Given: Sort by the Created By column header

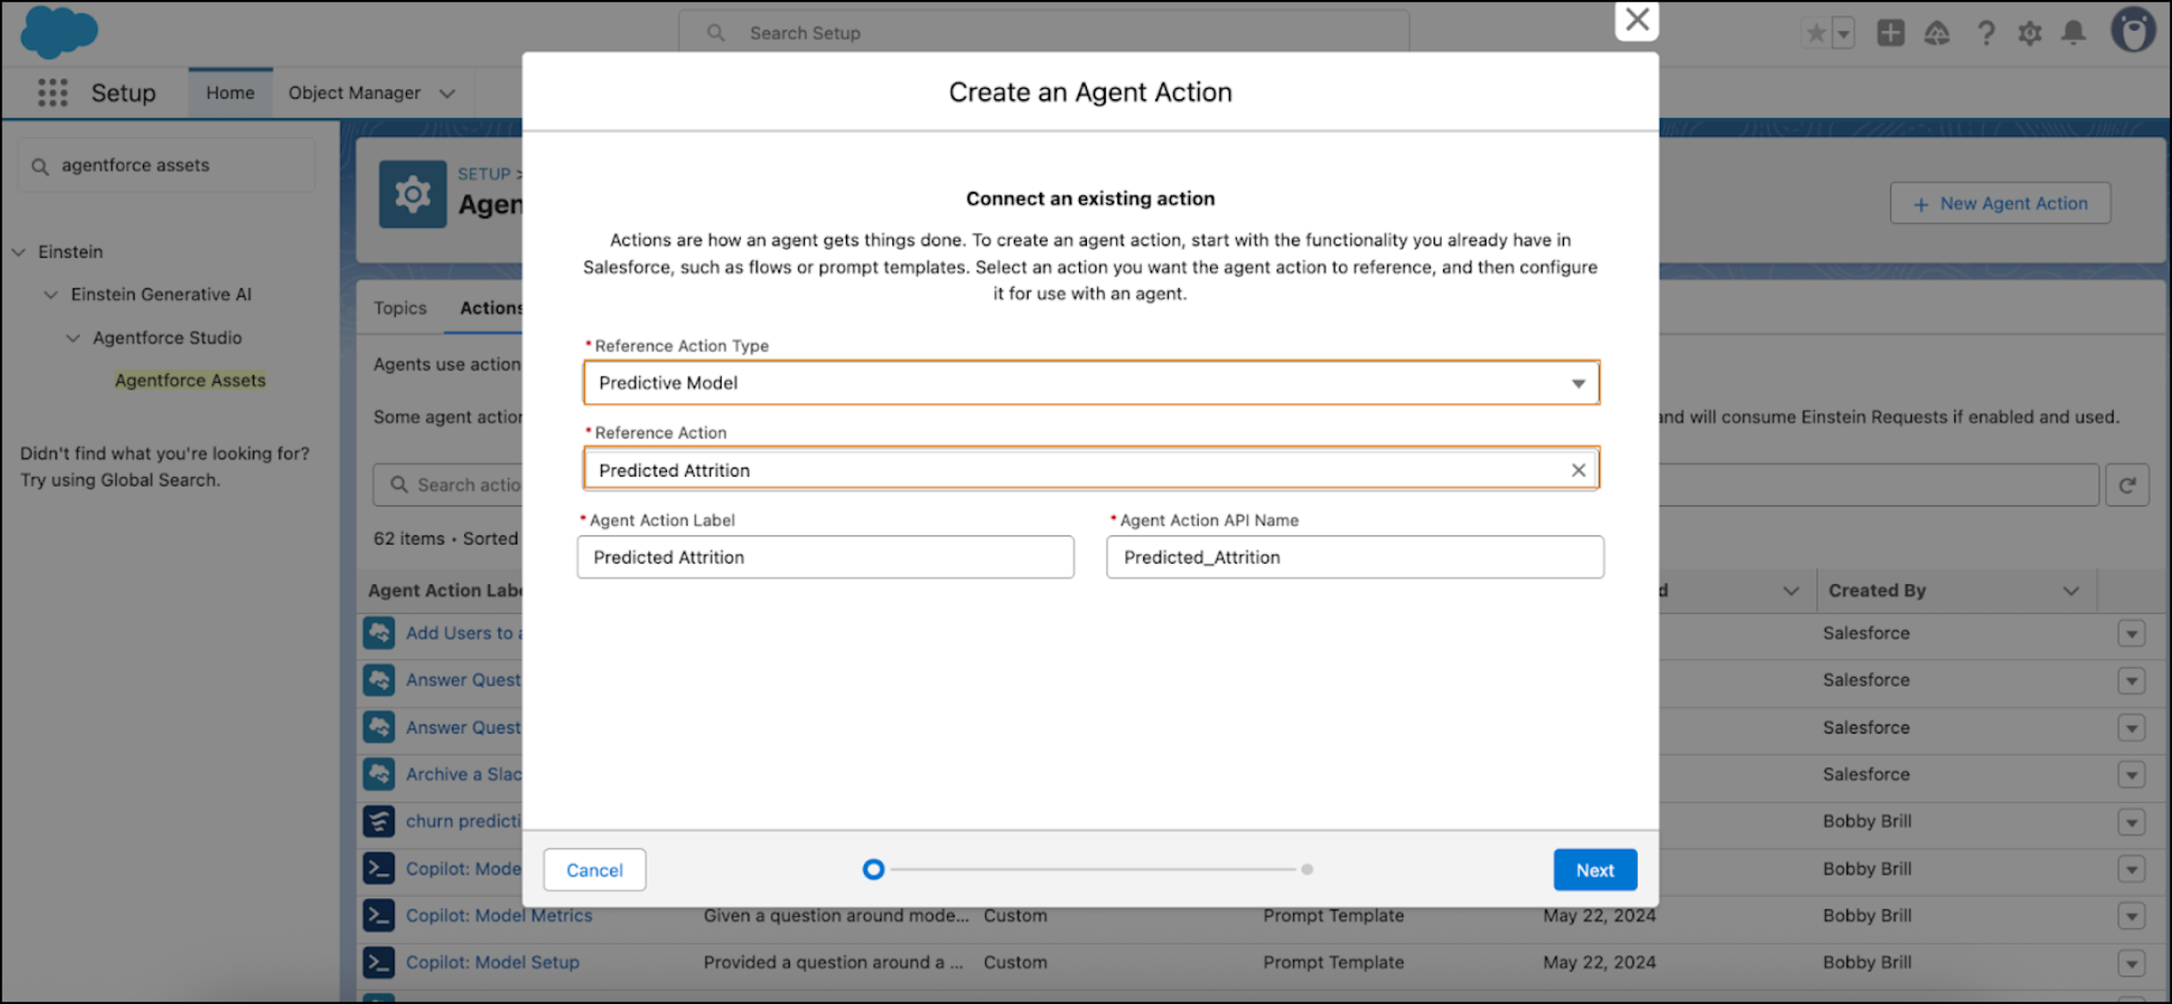Looking at the screenshot, I should (1877, 591).
